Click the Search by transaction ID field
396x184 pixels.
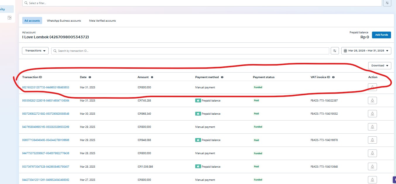(190, 51)
